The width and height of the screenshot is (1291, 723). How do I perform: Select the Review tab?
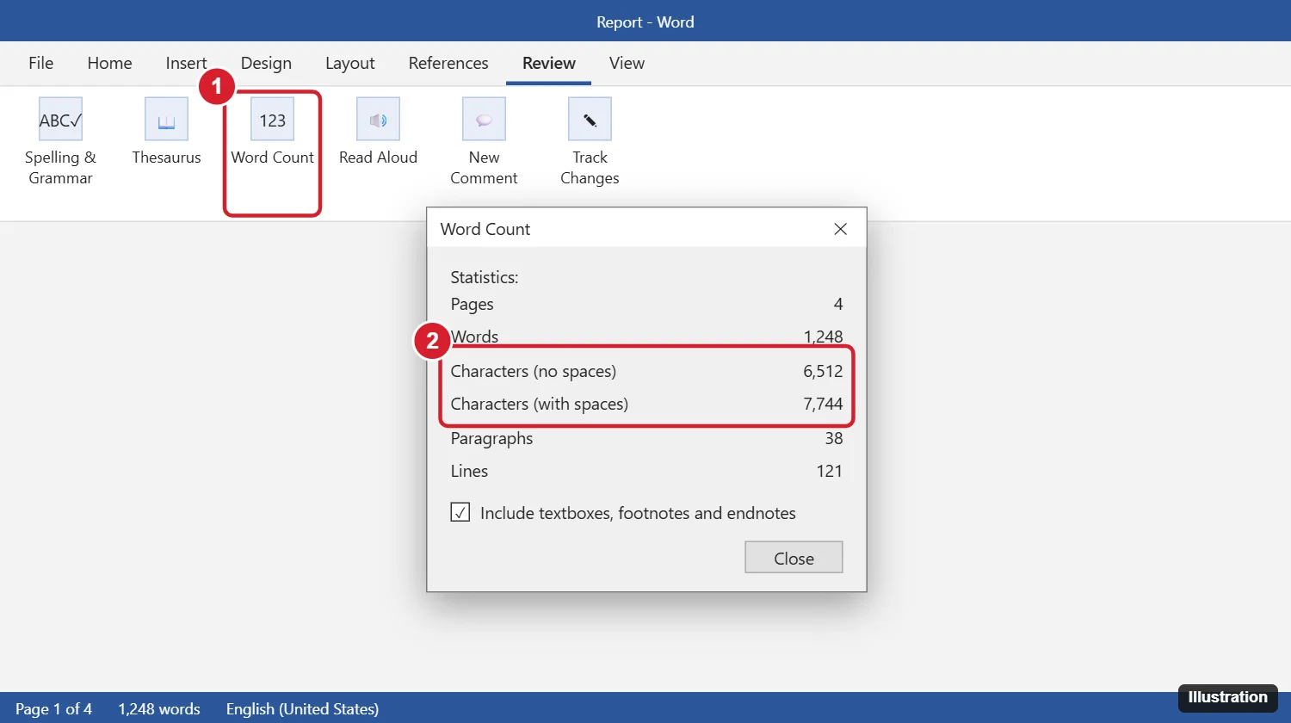point(549,63)
